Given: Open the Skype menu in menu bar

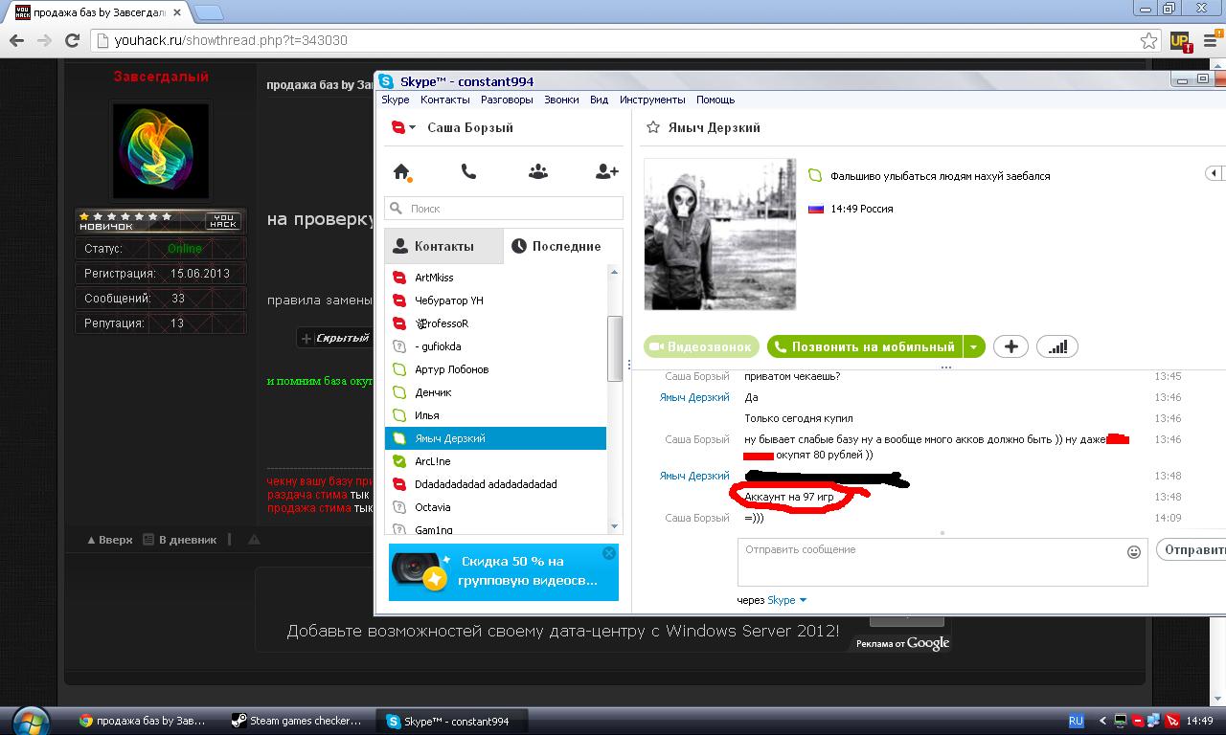Looking at the screenshot, I should (395, 100).
